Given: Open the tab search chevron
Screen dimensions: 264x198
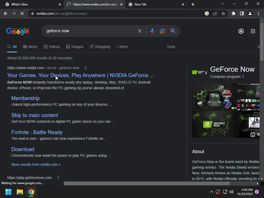Looking at the screenshot, I should tap(222, 4).
